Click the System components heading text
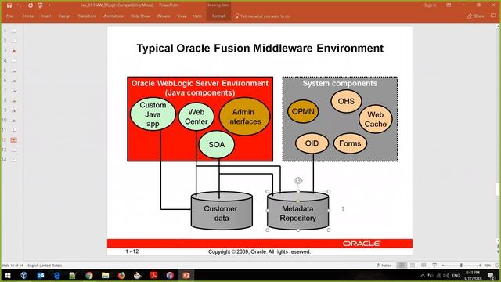The width and height of the screenshot is (501, 282). tap(340, 84)
